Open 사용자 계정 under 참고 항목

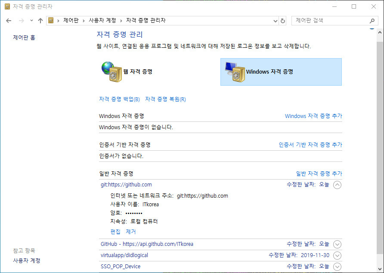click(27, 261)
